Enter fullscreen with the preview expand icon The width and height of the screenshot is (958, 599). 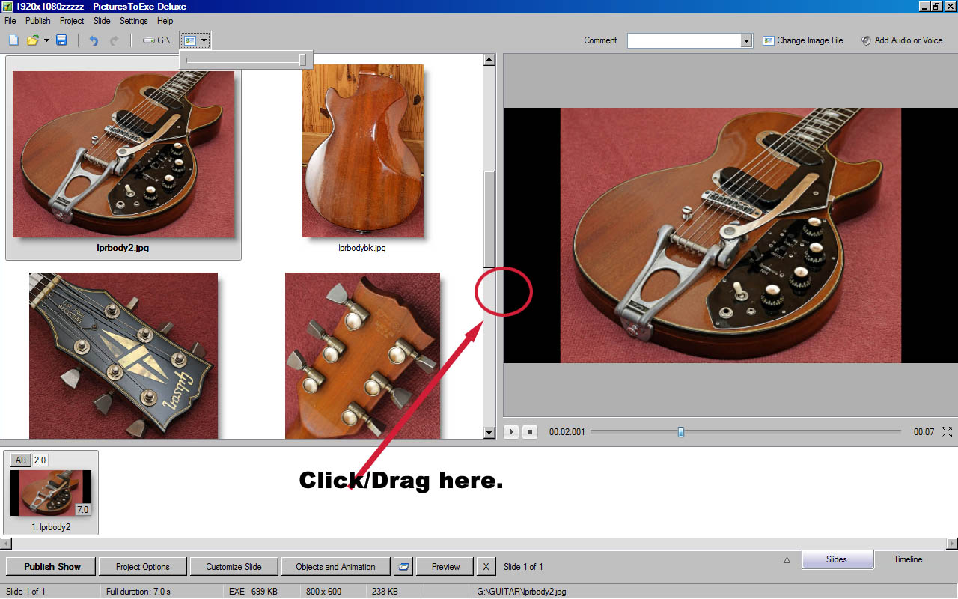pyautogui.click(x=947, y=432)
